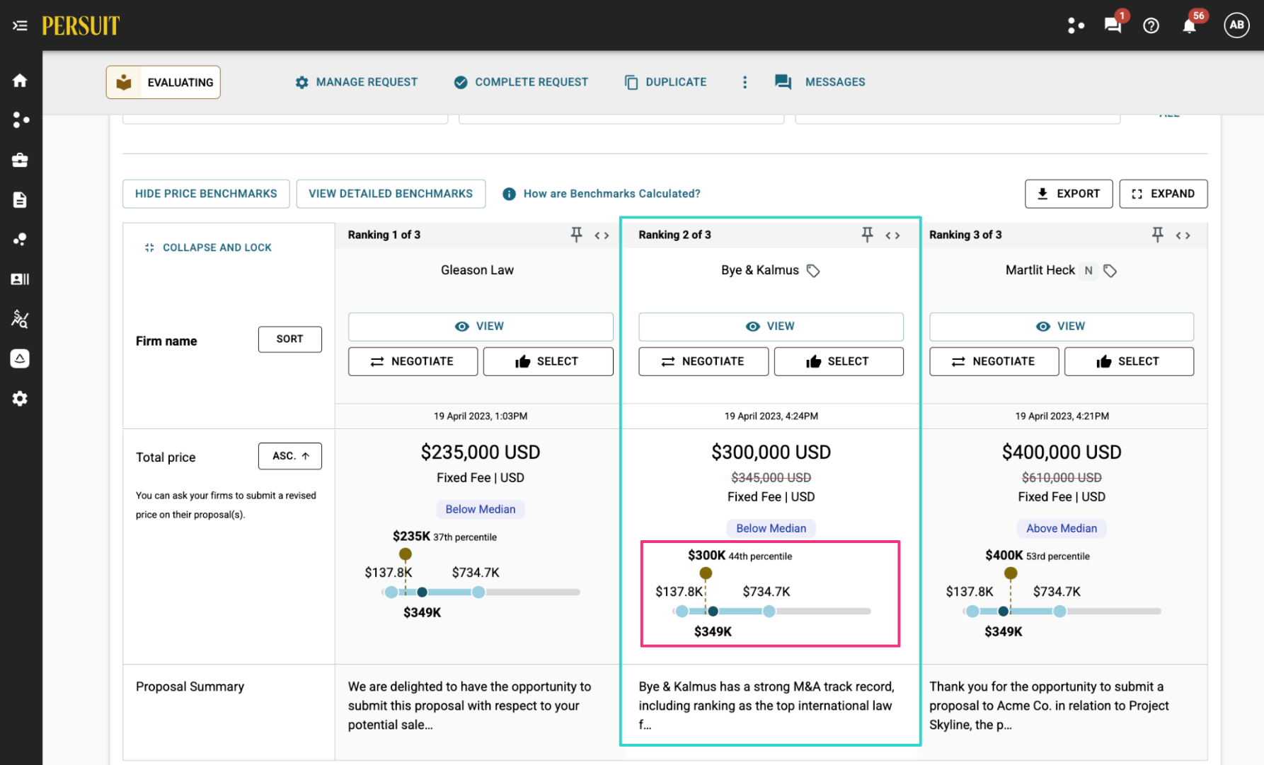
Task: Click the tag icon beside Bye & Kalmus
Action: (x=813, y=271)
